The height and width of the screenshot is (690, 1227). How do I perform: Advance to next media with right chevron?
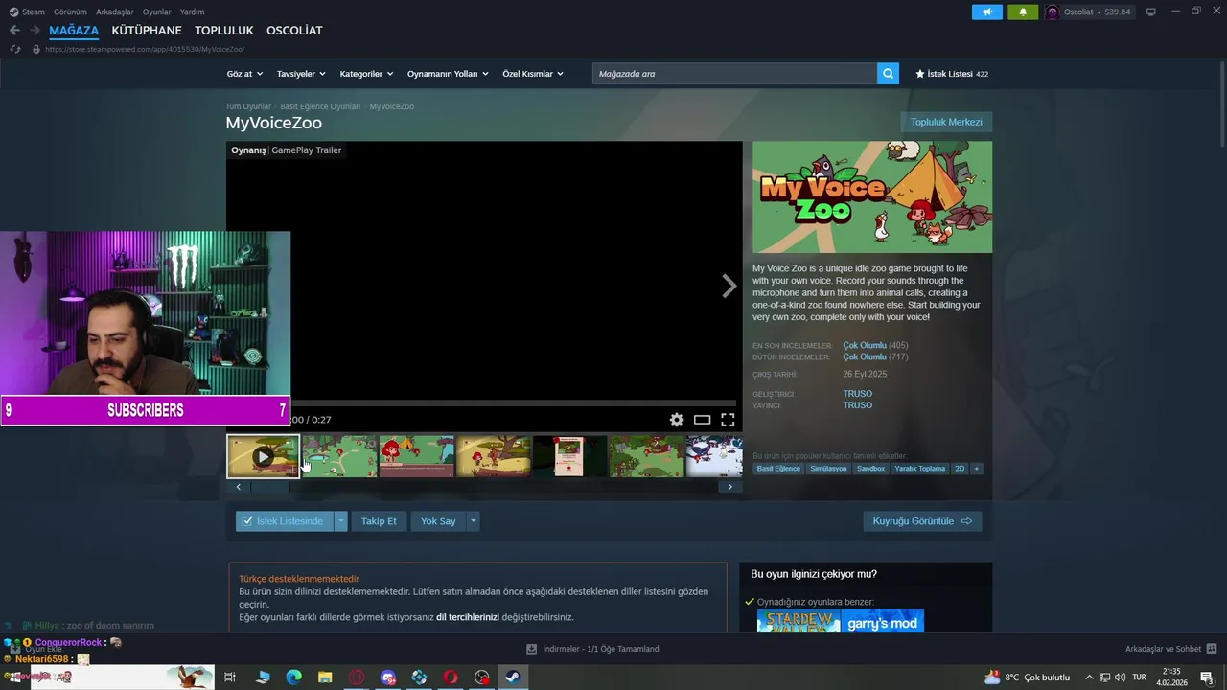(729, 286)
